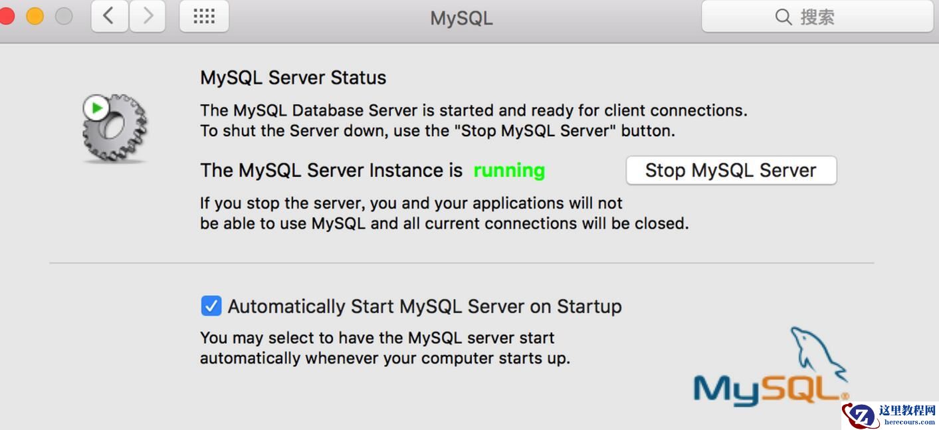Click the "ready for client connections" description
Viewport: 939px width, 430px height.
[x=473, y=110]
